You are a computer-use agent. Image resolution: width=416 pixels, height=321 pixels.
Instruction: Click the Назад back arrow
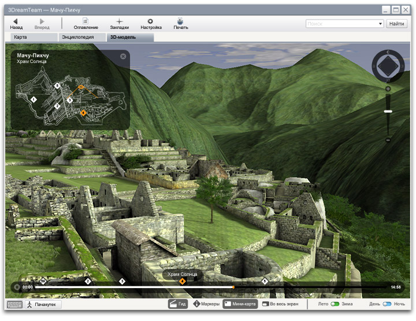(x=16, y=22)
